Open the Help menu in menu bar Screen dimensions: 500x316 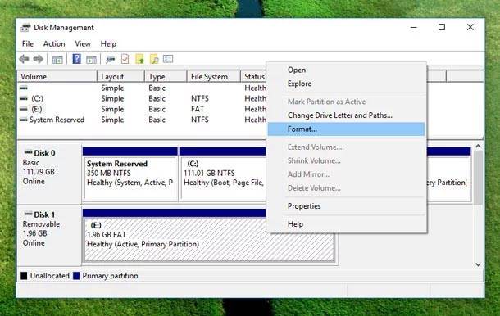108,44
